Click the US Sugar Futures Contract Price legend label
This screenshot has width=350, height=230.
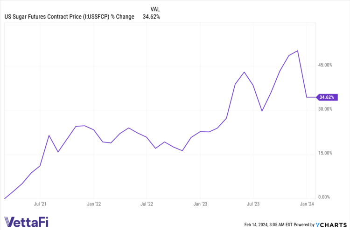click(x=69, y=17)
